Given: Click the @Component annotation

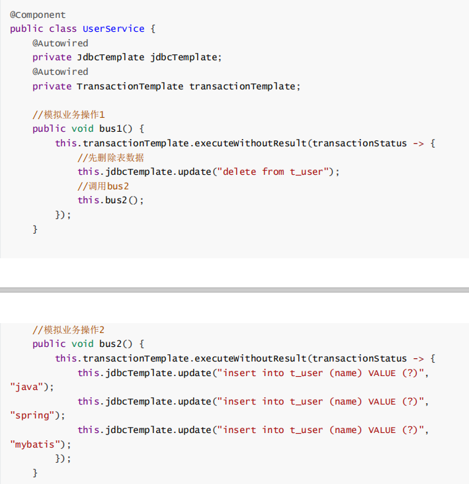Looking at the screenshot, I should point(38,15).
